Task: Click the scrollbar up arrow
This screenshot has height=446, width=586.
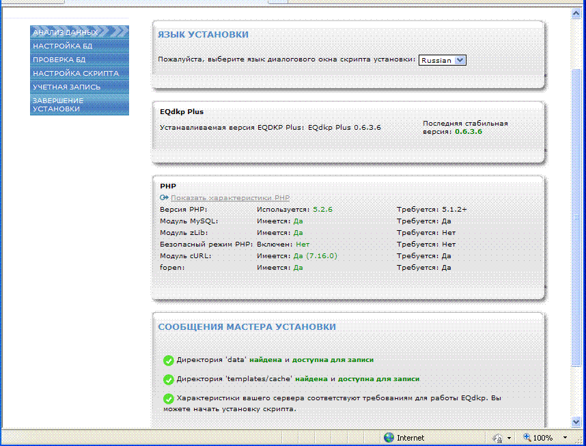Action: [x=576, y=14]
